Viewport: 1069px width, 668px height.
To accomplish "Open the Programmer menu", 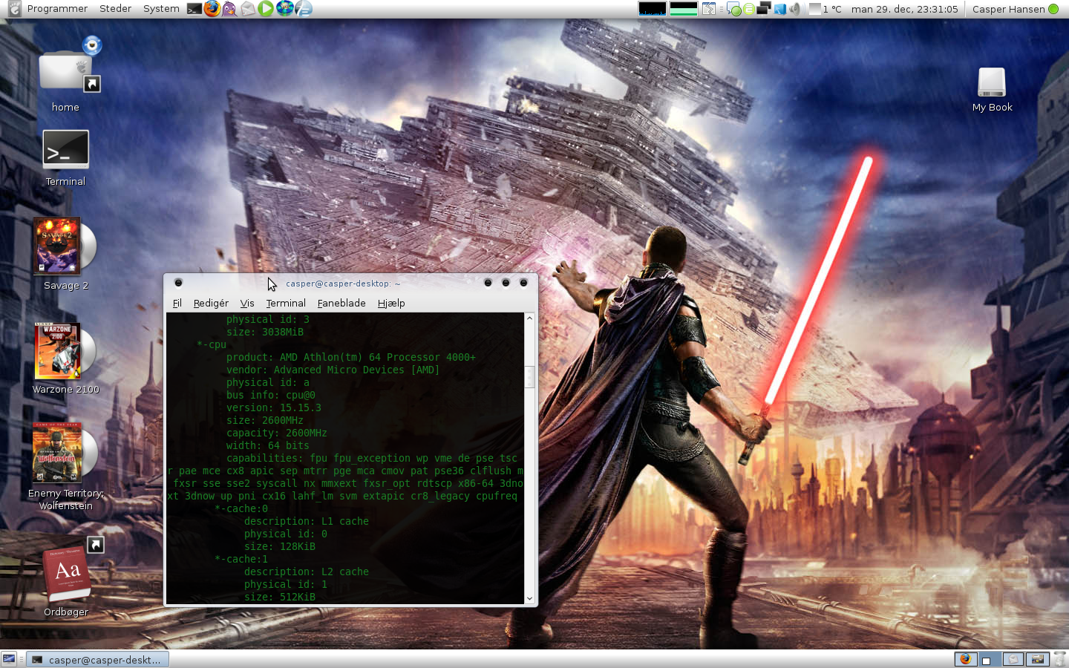I will (x=56, y=9).
